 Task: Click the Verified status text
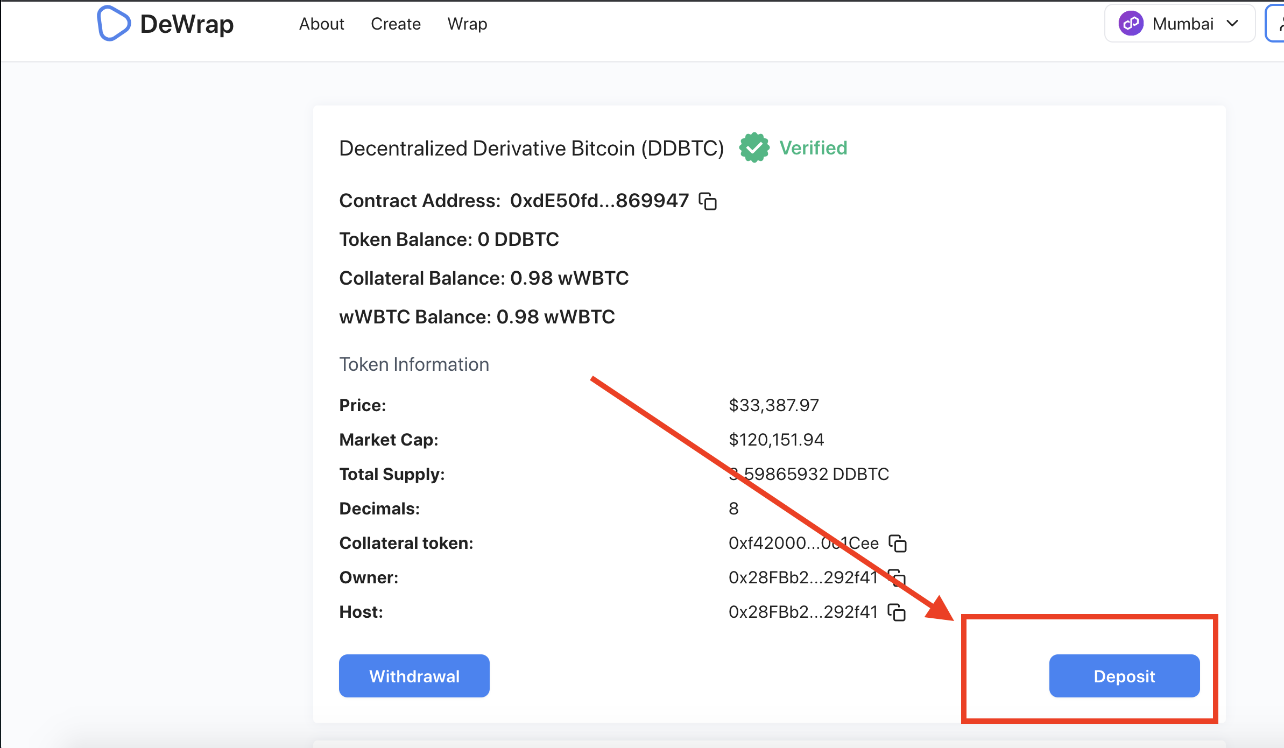tap(813, 148)
